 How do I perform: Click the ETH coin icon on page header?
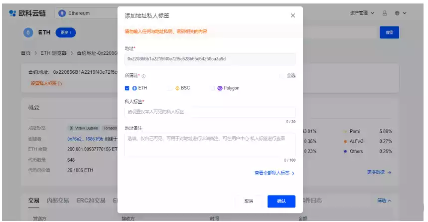click(28, 32)
